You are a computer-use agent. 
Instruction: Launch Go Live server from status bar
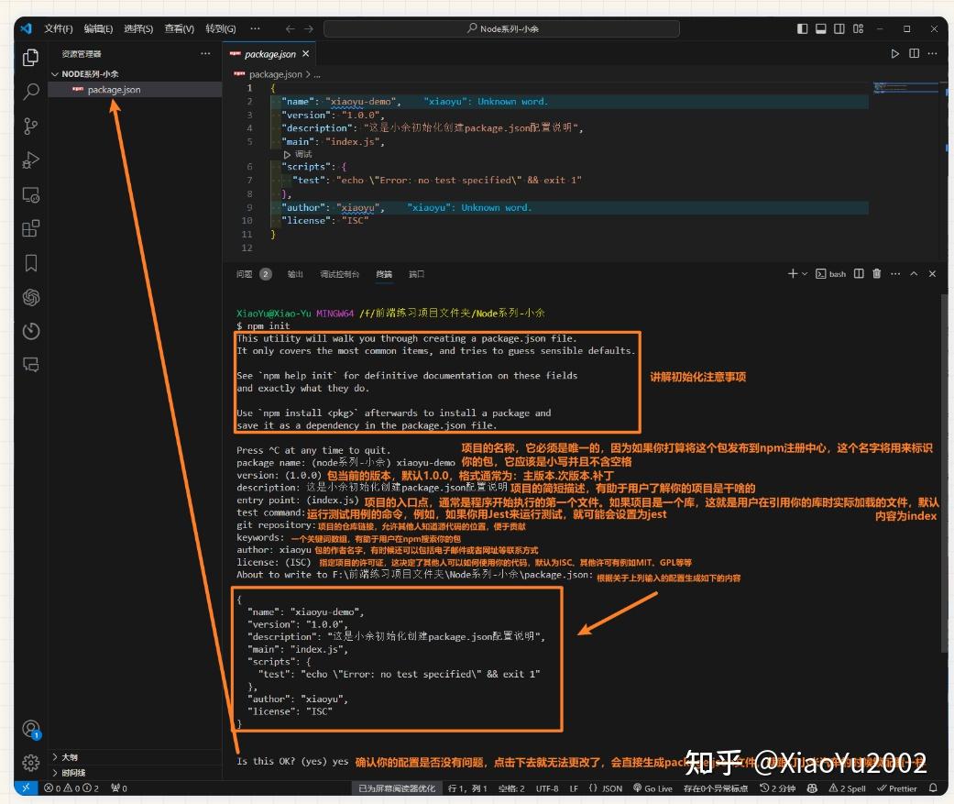coord(655,787)
